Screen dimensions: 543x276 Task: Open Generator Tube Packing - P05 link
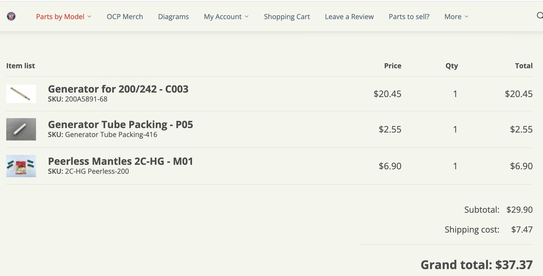point(120,124)
